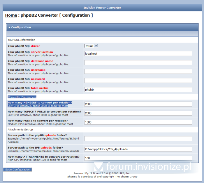
Task: Select the SQL username text box
Action: point(138,72)
